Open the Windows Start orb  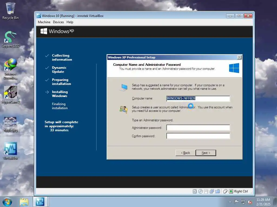[7, 202]
